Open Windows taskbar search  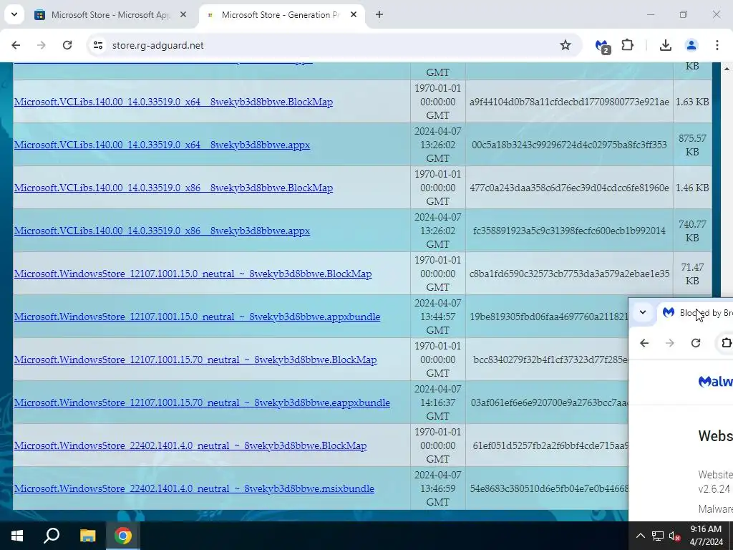pyautogui.click(x=52, y=536)
